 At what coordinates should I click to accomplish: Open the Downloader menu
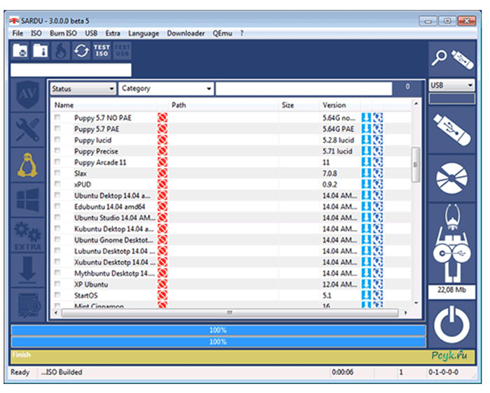tap(185, 33)
